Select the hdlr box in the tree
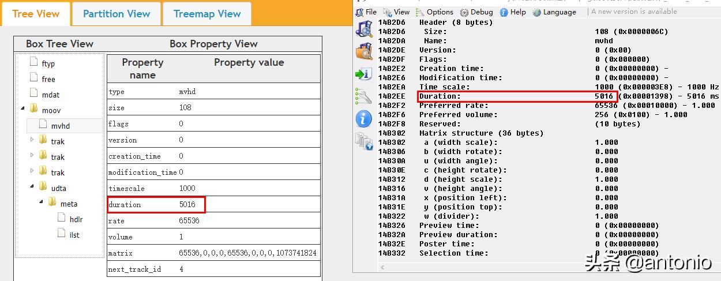 point(76,219)
